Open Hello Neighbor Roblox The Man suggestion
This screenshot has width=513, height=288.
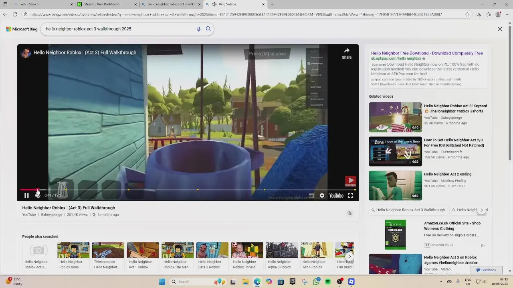178,256
